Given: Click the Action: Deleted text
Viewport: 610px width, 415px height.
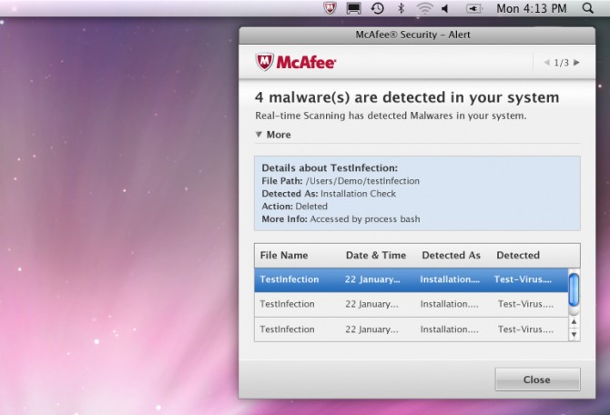Looking at the screenshot, I should 294,207.
